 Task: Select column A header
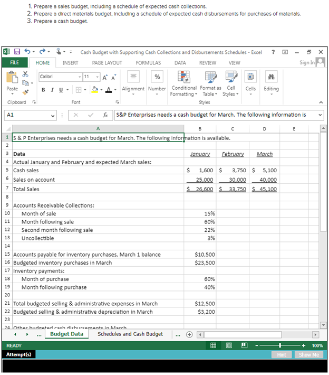coord(98,129)
